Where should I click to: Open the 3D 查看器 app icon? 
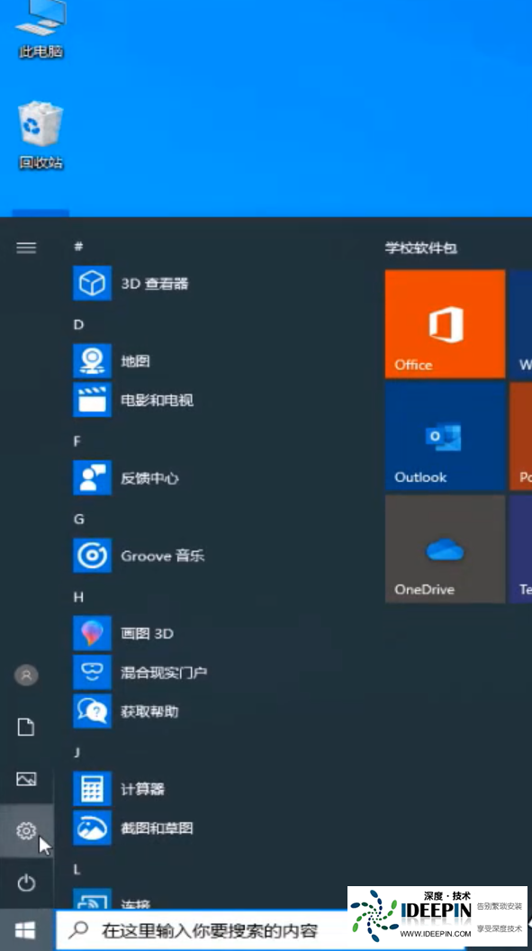click(x=92, y=284)
